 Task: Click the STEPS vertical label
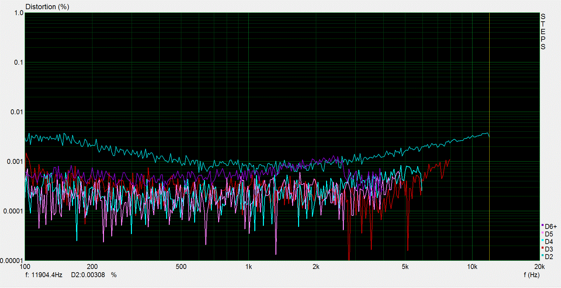click(543, 32)
